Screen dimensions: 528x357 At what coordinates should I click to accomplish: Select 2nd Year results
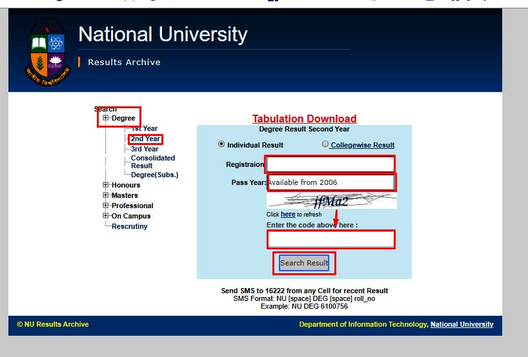tap(145, 139)
